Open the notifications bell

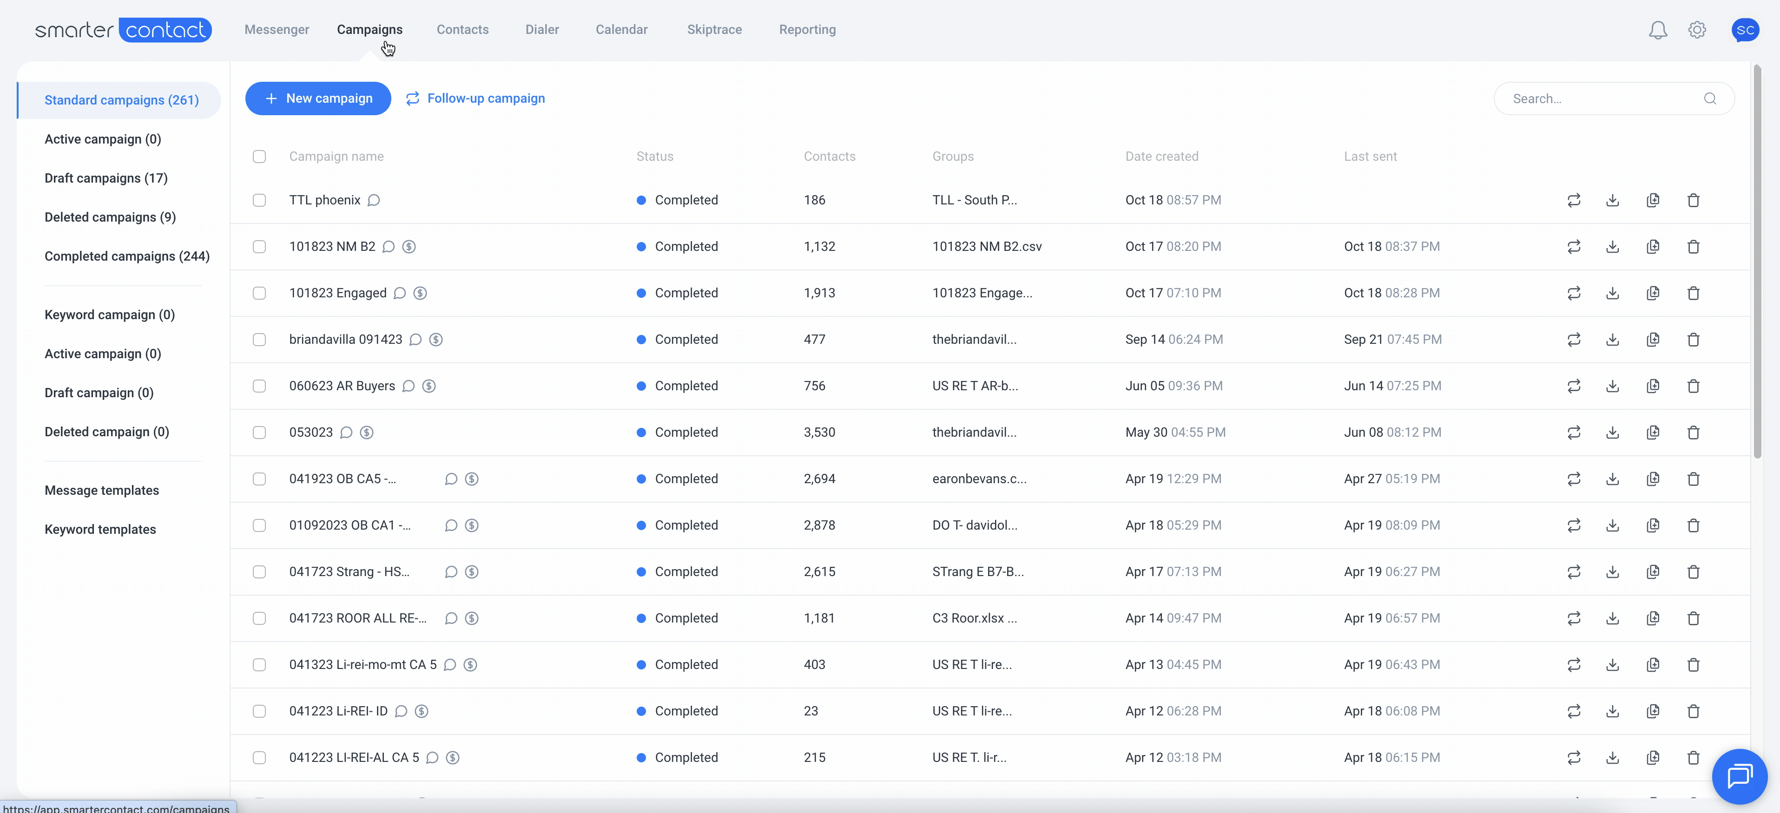(x=1658, y=30)
